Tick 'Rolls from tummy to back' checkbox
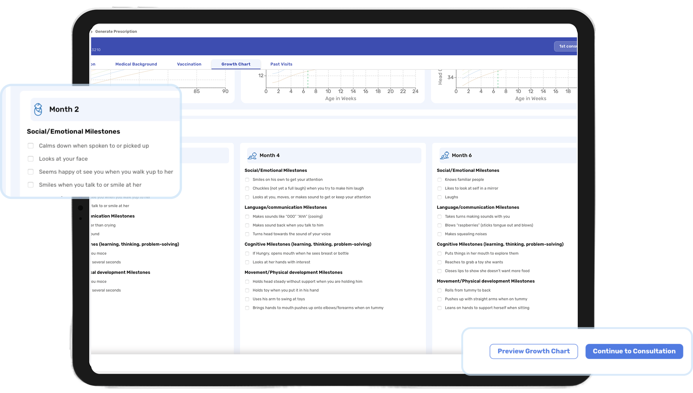The image size is (693, 393). coord(439,290)
